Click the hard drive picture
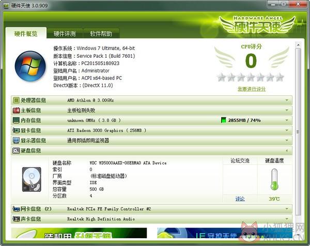The width and height of the screenshot is (310, 246). pyautogui.click(x=32, y=179)
